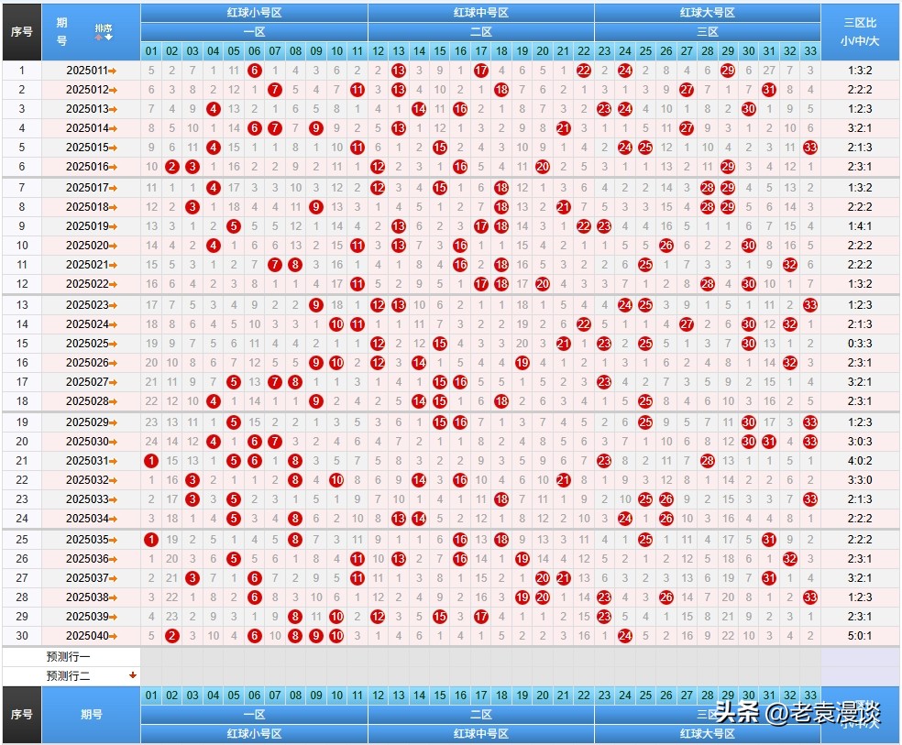This screenshot has height=745, width=902.
Task: Select the 红球小号区 header in top row
Action: click(x=254, y=13)
